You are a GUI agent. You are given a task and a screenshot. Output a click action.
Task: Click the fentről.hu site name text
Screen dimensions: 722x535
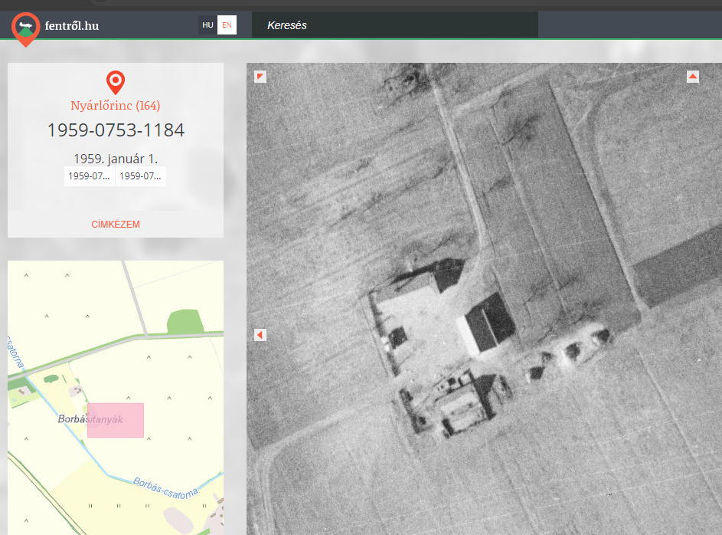72,26
